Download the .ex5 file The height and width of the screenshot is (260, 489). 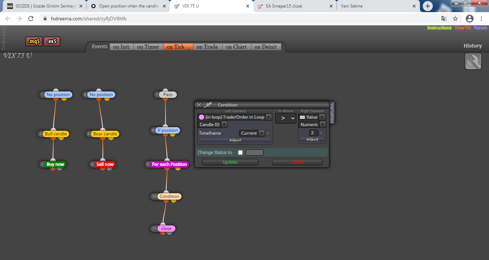point(52,41)
